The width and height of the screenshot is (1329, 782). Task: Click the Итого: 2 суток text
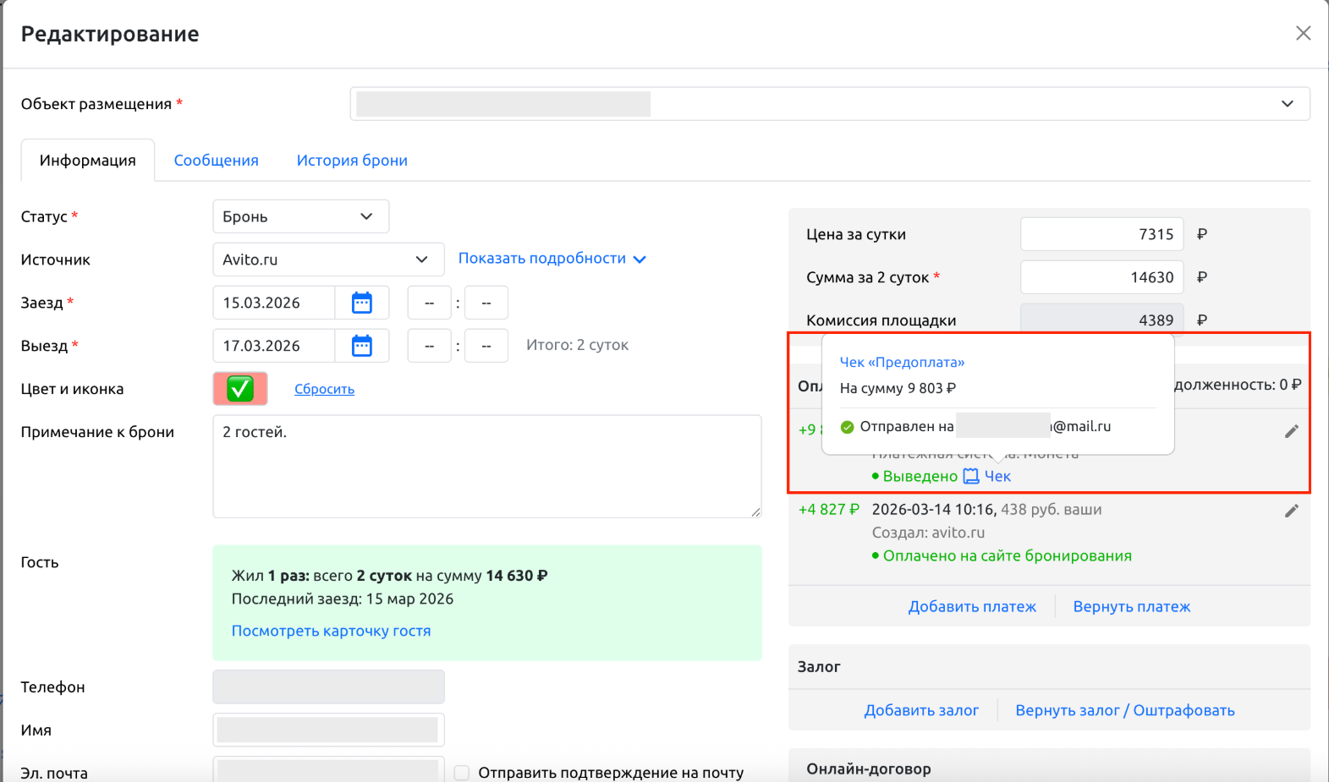point(577,345)
